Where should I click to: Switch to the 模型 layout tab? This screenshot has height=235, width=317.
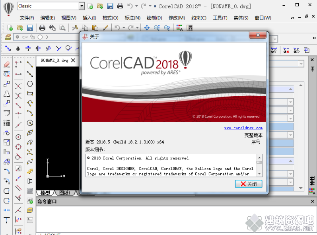(x=45, y=193)
